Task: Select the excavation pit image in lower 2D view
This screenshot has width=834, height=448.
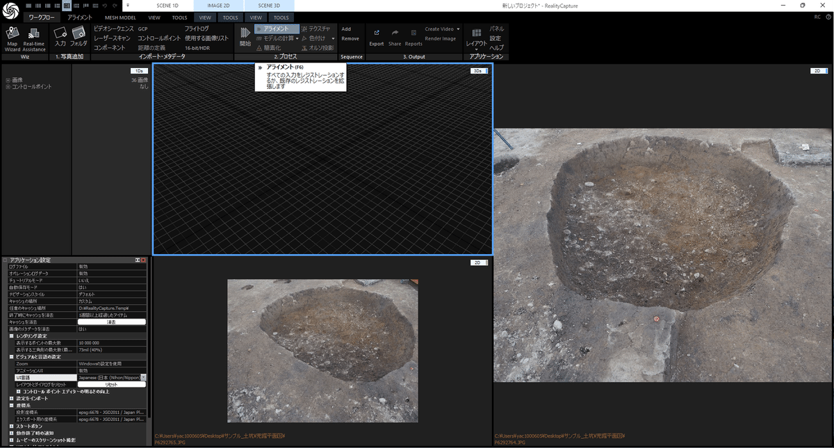Action: (x=322, y=350)
